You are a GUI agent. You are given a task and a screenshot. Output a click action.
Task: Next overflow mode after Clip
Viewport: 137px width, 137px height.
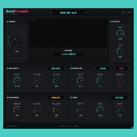(x=128, y=68)
